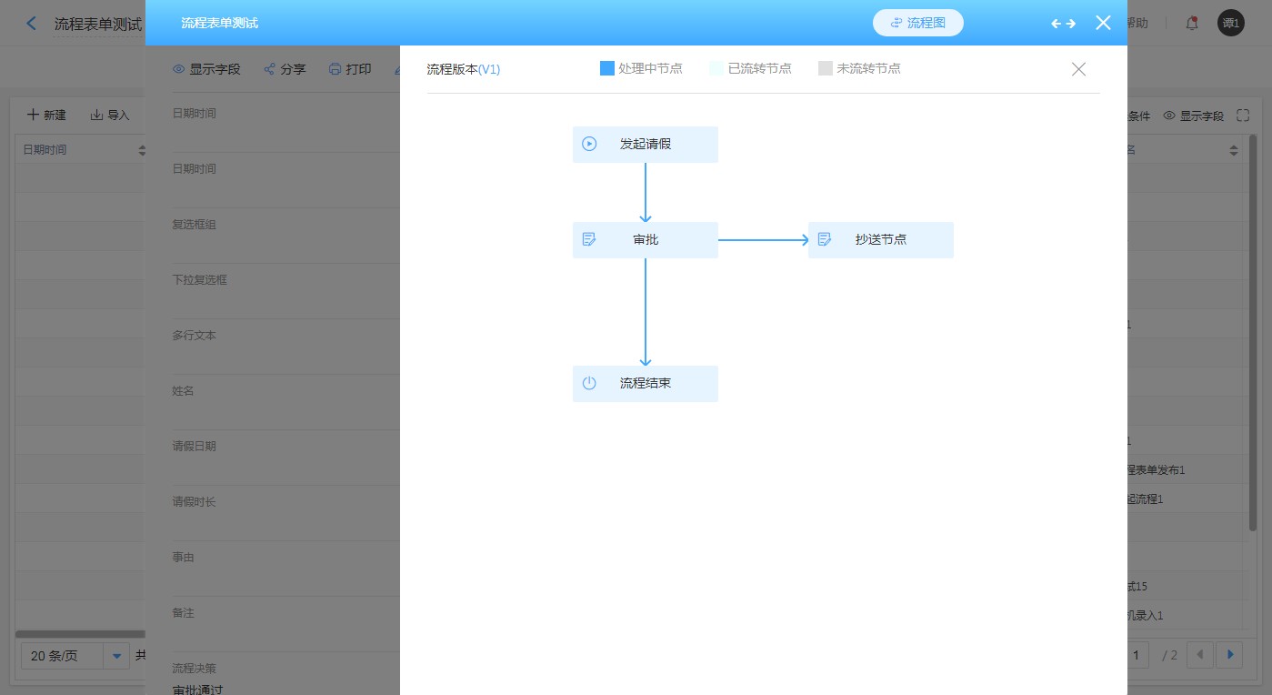
Task: Click the fullscreen icon above the table
Action: 1243,116
